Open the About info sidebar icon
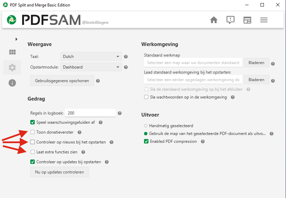 click(x=12, y=83)
